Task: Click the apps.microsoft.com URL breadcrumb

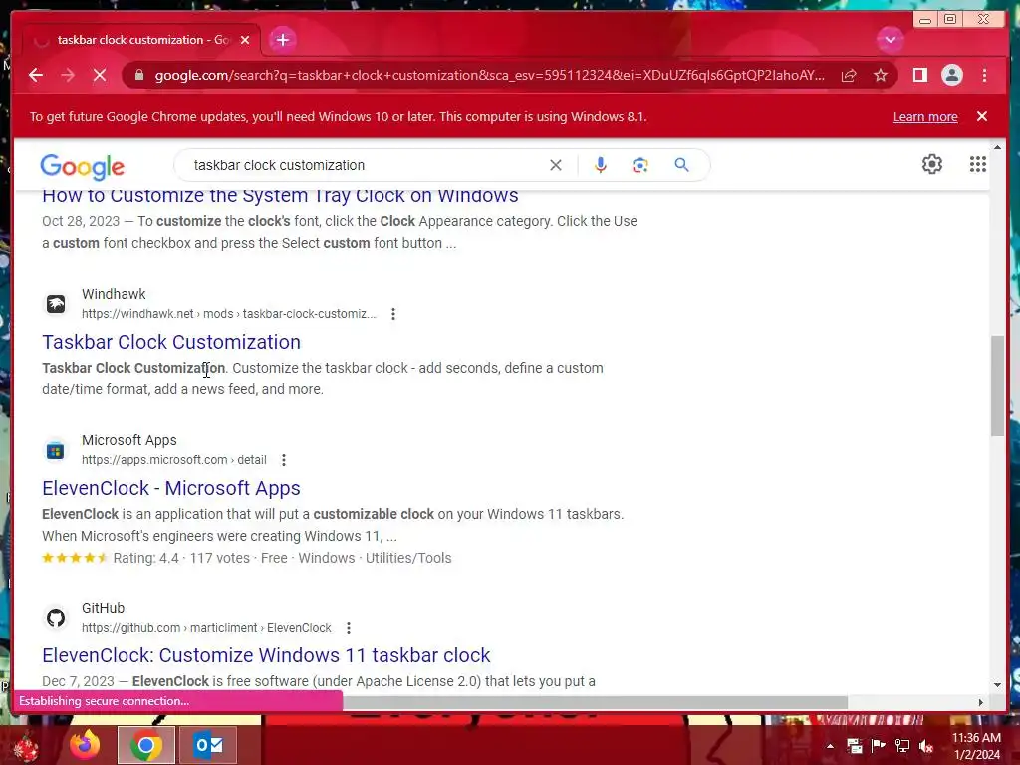Action: [173, 460]
